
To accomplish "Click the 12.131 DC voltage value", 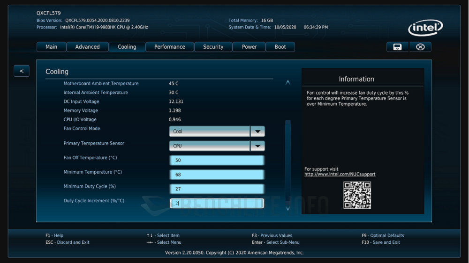I will click(176, 102).
